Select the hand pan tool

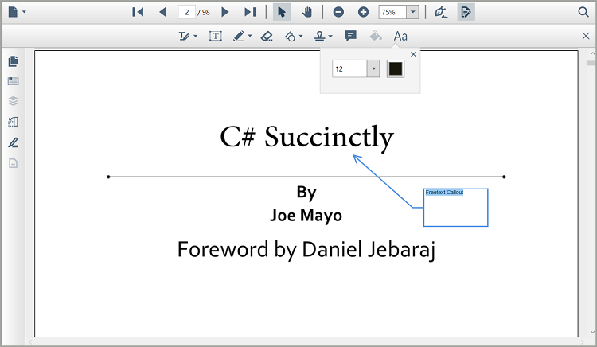pyautogui.click(x=306, y=12)
